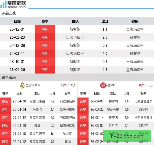Click the 交锋历史 section heading

click(x=9, y=13)
